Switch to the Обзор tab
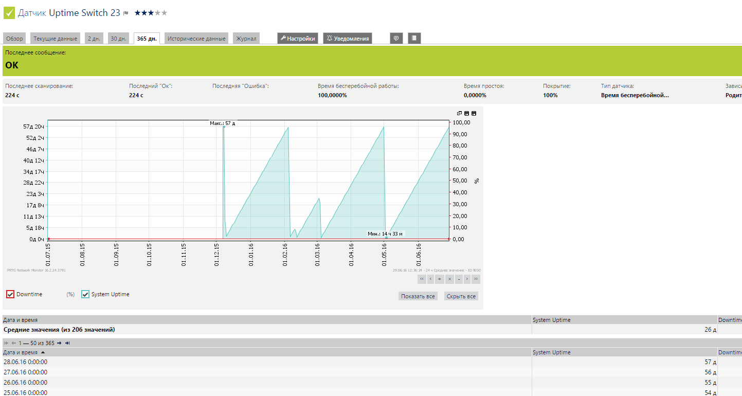Image resolution: width=742 pixels, height=396 pixels. tap(14, 39)
